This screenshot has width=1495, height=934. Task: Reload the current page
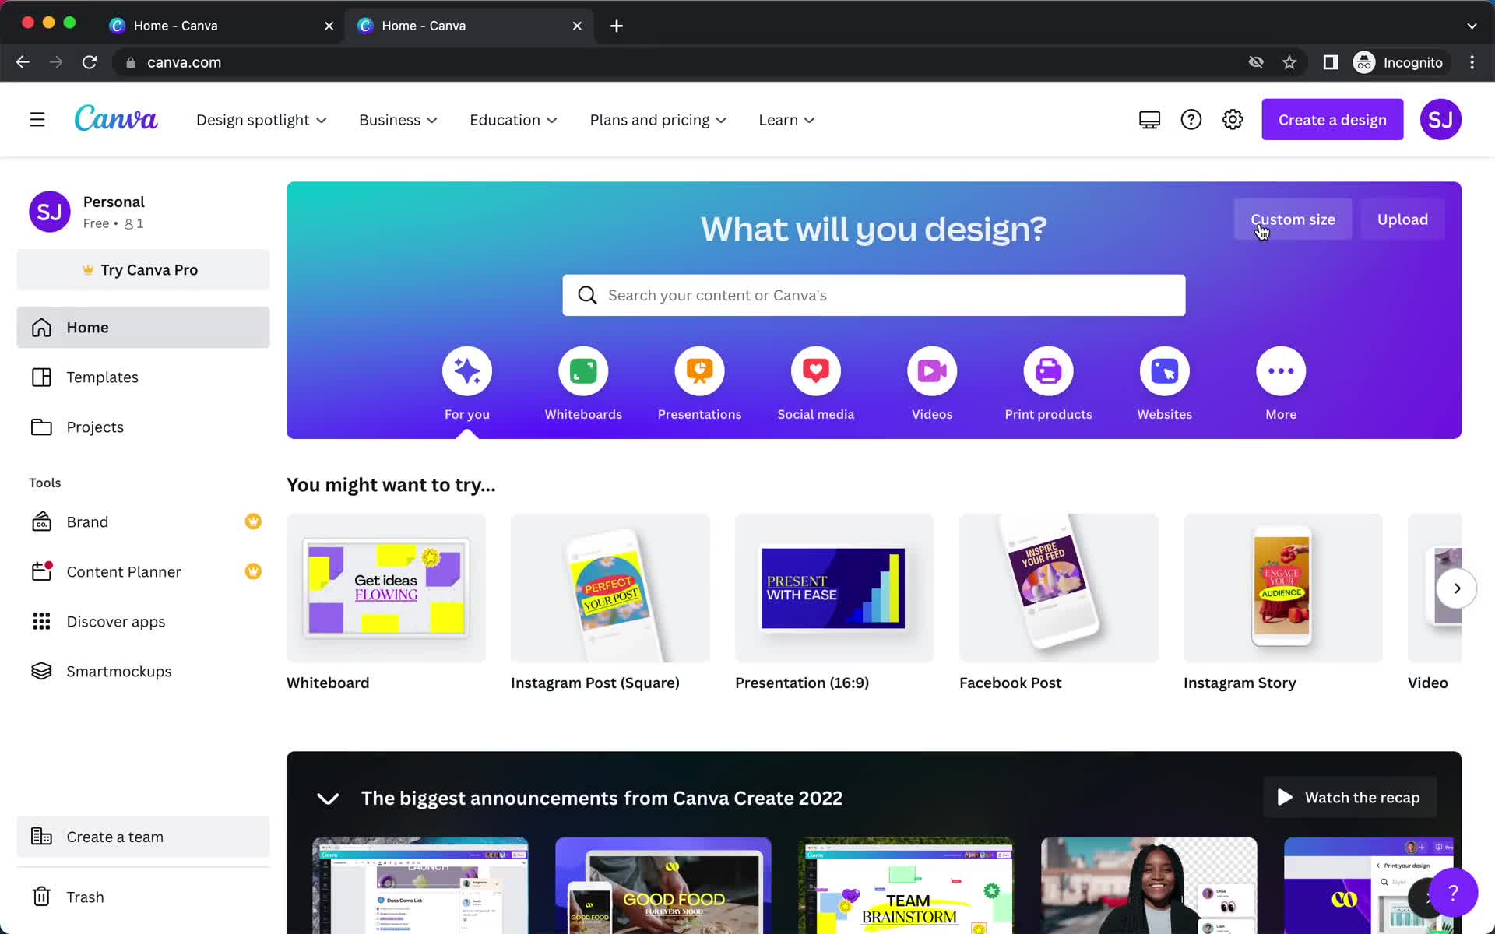point(90,62)
